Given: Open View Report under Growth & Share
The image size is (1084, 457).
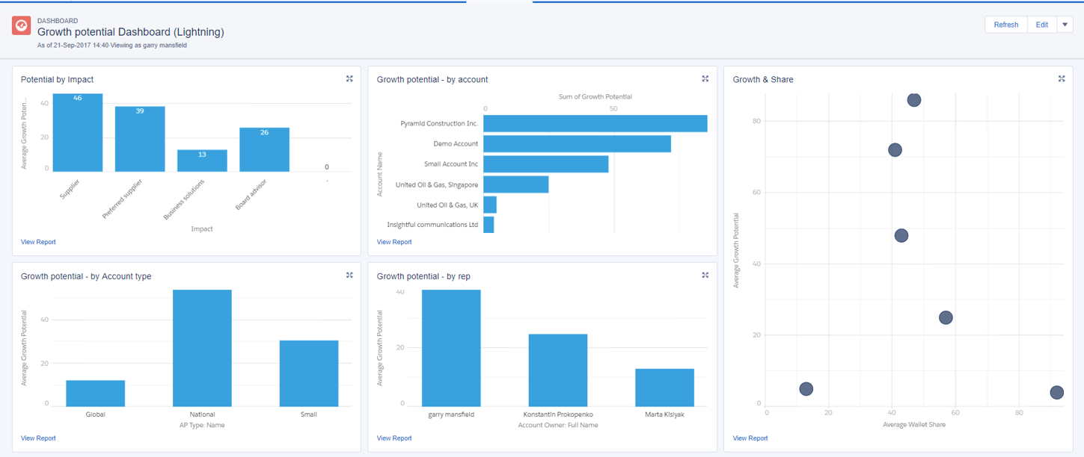Looking at the screenshot, I should (750, 438).
